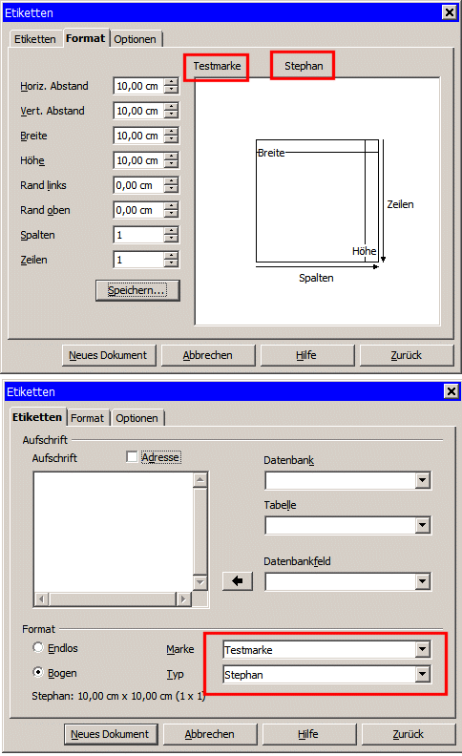Select the Endlos radio button
This screenshot has height=756, width=462.
tap(37, 647)
